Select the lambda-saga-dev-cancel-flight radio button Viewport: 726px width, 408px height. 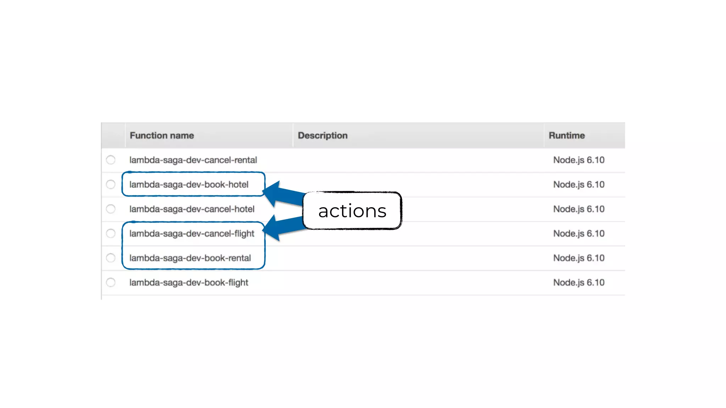111,233
